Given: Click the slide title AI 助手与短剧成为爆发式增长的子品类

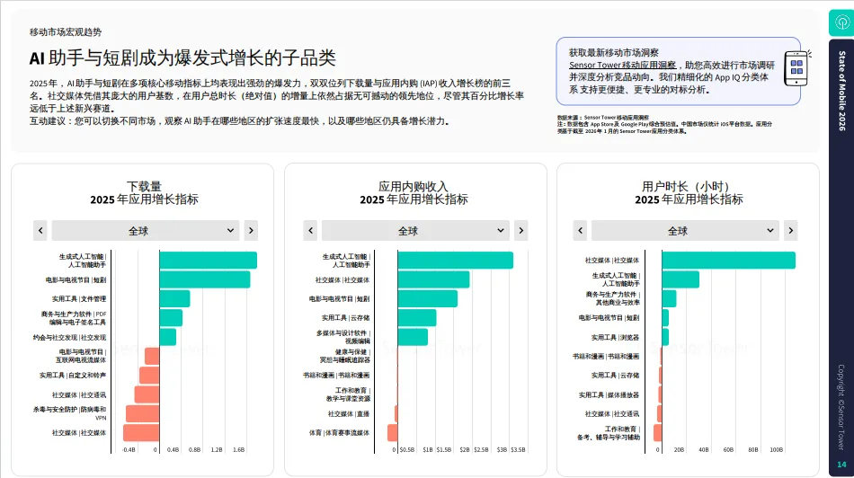Looking at the screenshot, I should coord(182,58).
